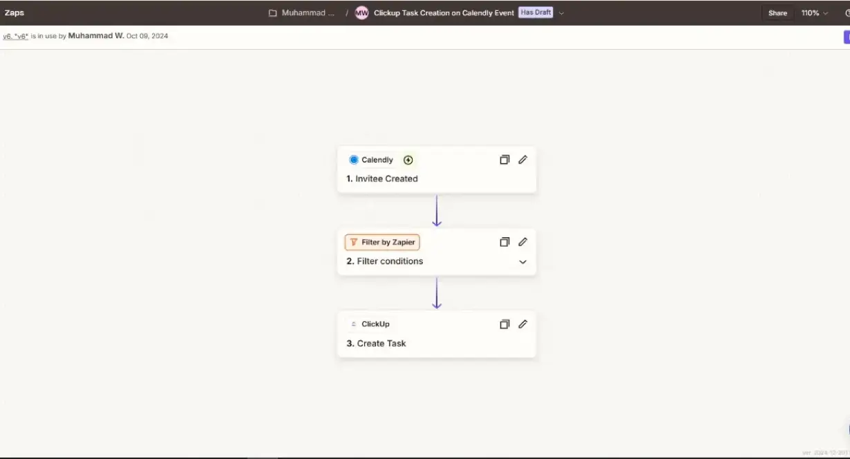Expand the chevron next to Has Draft
This screenshot has height=459, width=850.
coord(561,13)
